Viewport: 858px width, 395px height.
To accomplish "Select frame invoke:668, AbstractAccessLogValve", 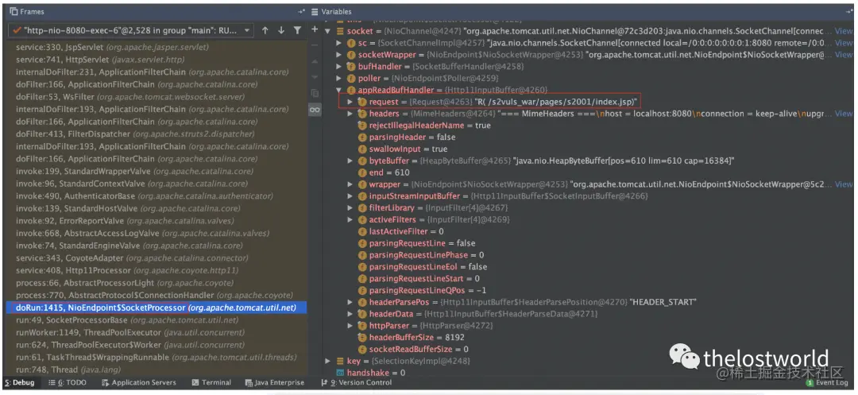I will point(156,233).
